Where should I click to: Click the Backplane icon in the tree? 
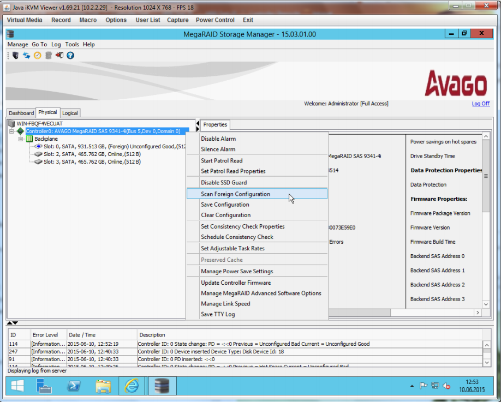[29, 139]
